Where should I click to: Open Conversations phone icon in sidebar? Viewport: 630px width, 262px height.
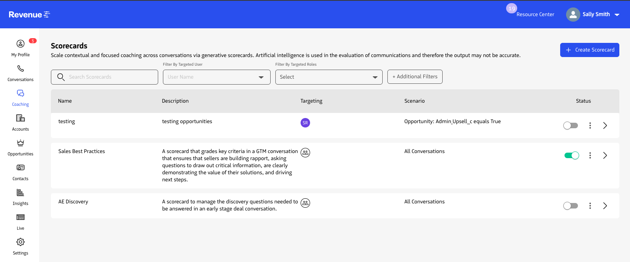21,68
